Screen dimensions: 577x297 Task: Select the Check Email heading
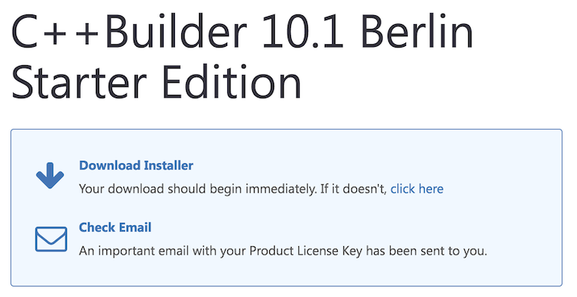click(115, 228)
